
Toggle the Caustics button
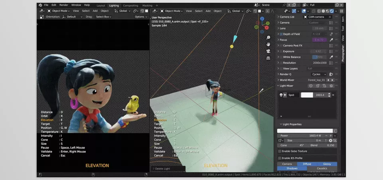click(x=322, y=168)
